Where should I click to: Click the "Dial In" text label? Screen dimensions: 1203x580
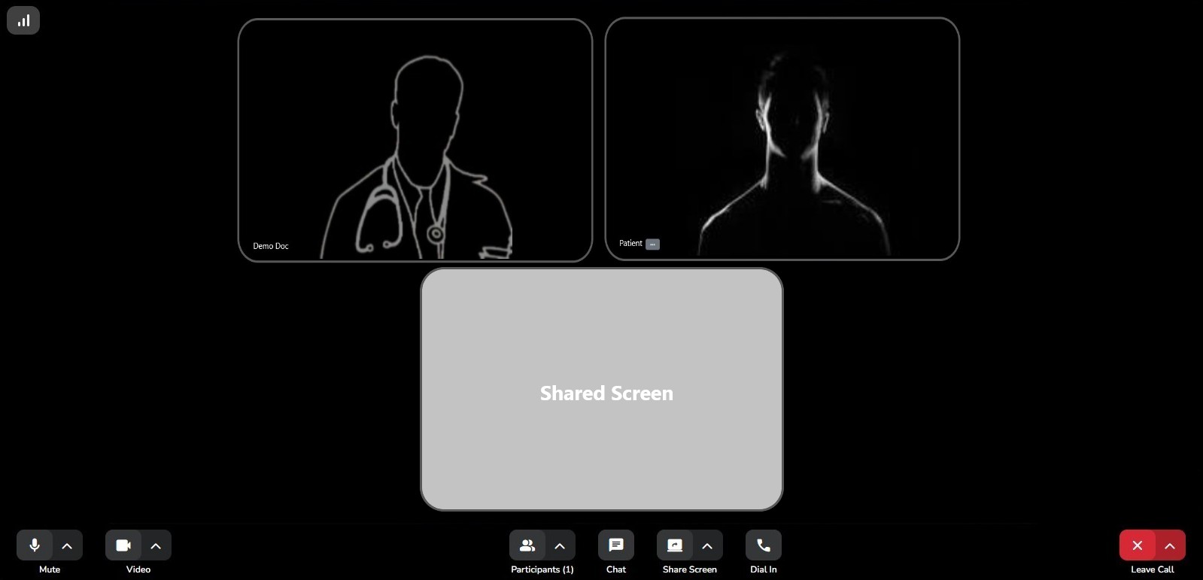tap(763, 569)
